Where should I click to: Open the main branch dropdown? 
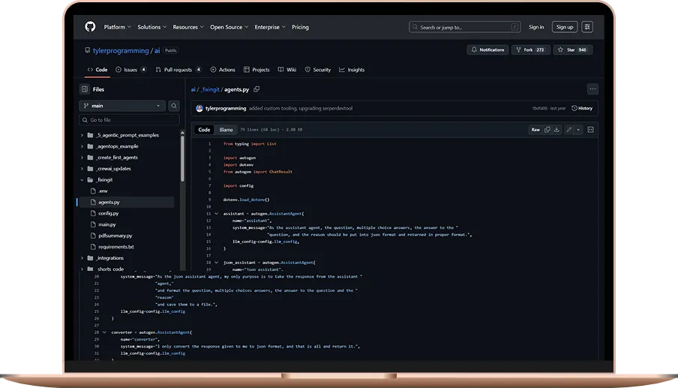121,106
